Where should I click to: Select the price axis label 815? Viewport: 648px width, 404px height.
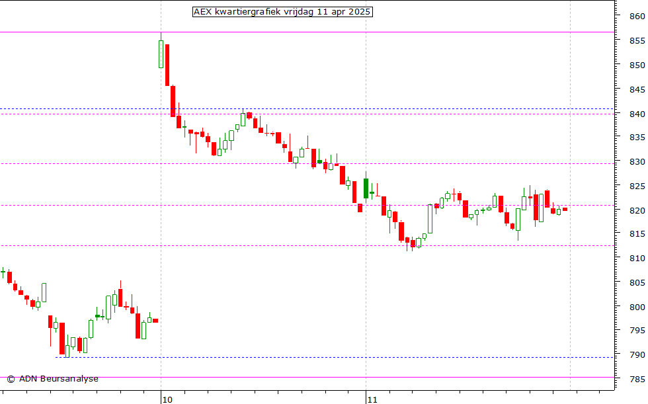pos(637,234)
